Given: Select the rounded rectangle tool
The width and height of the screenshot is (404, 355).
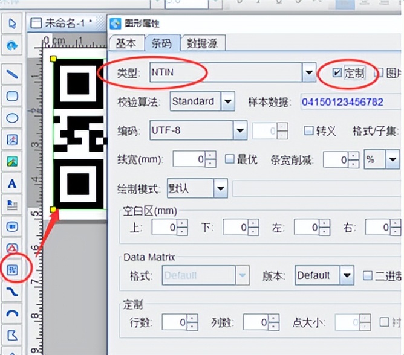Looking at the screenshot, I should pyautogui.click(x=12, y=96).
